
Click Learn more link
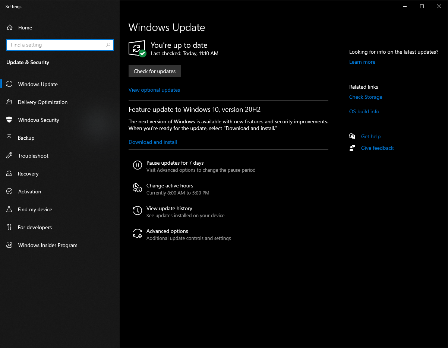tap(362, 62)
